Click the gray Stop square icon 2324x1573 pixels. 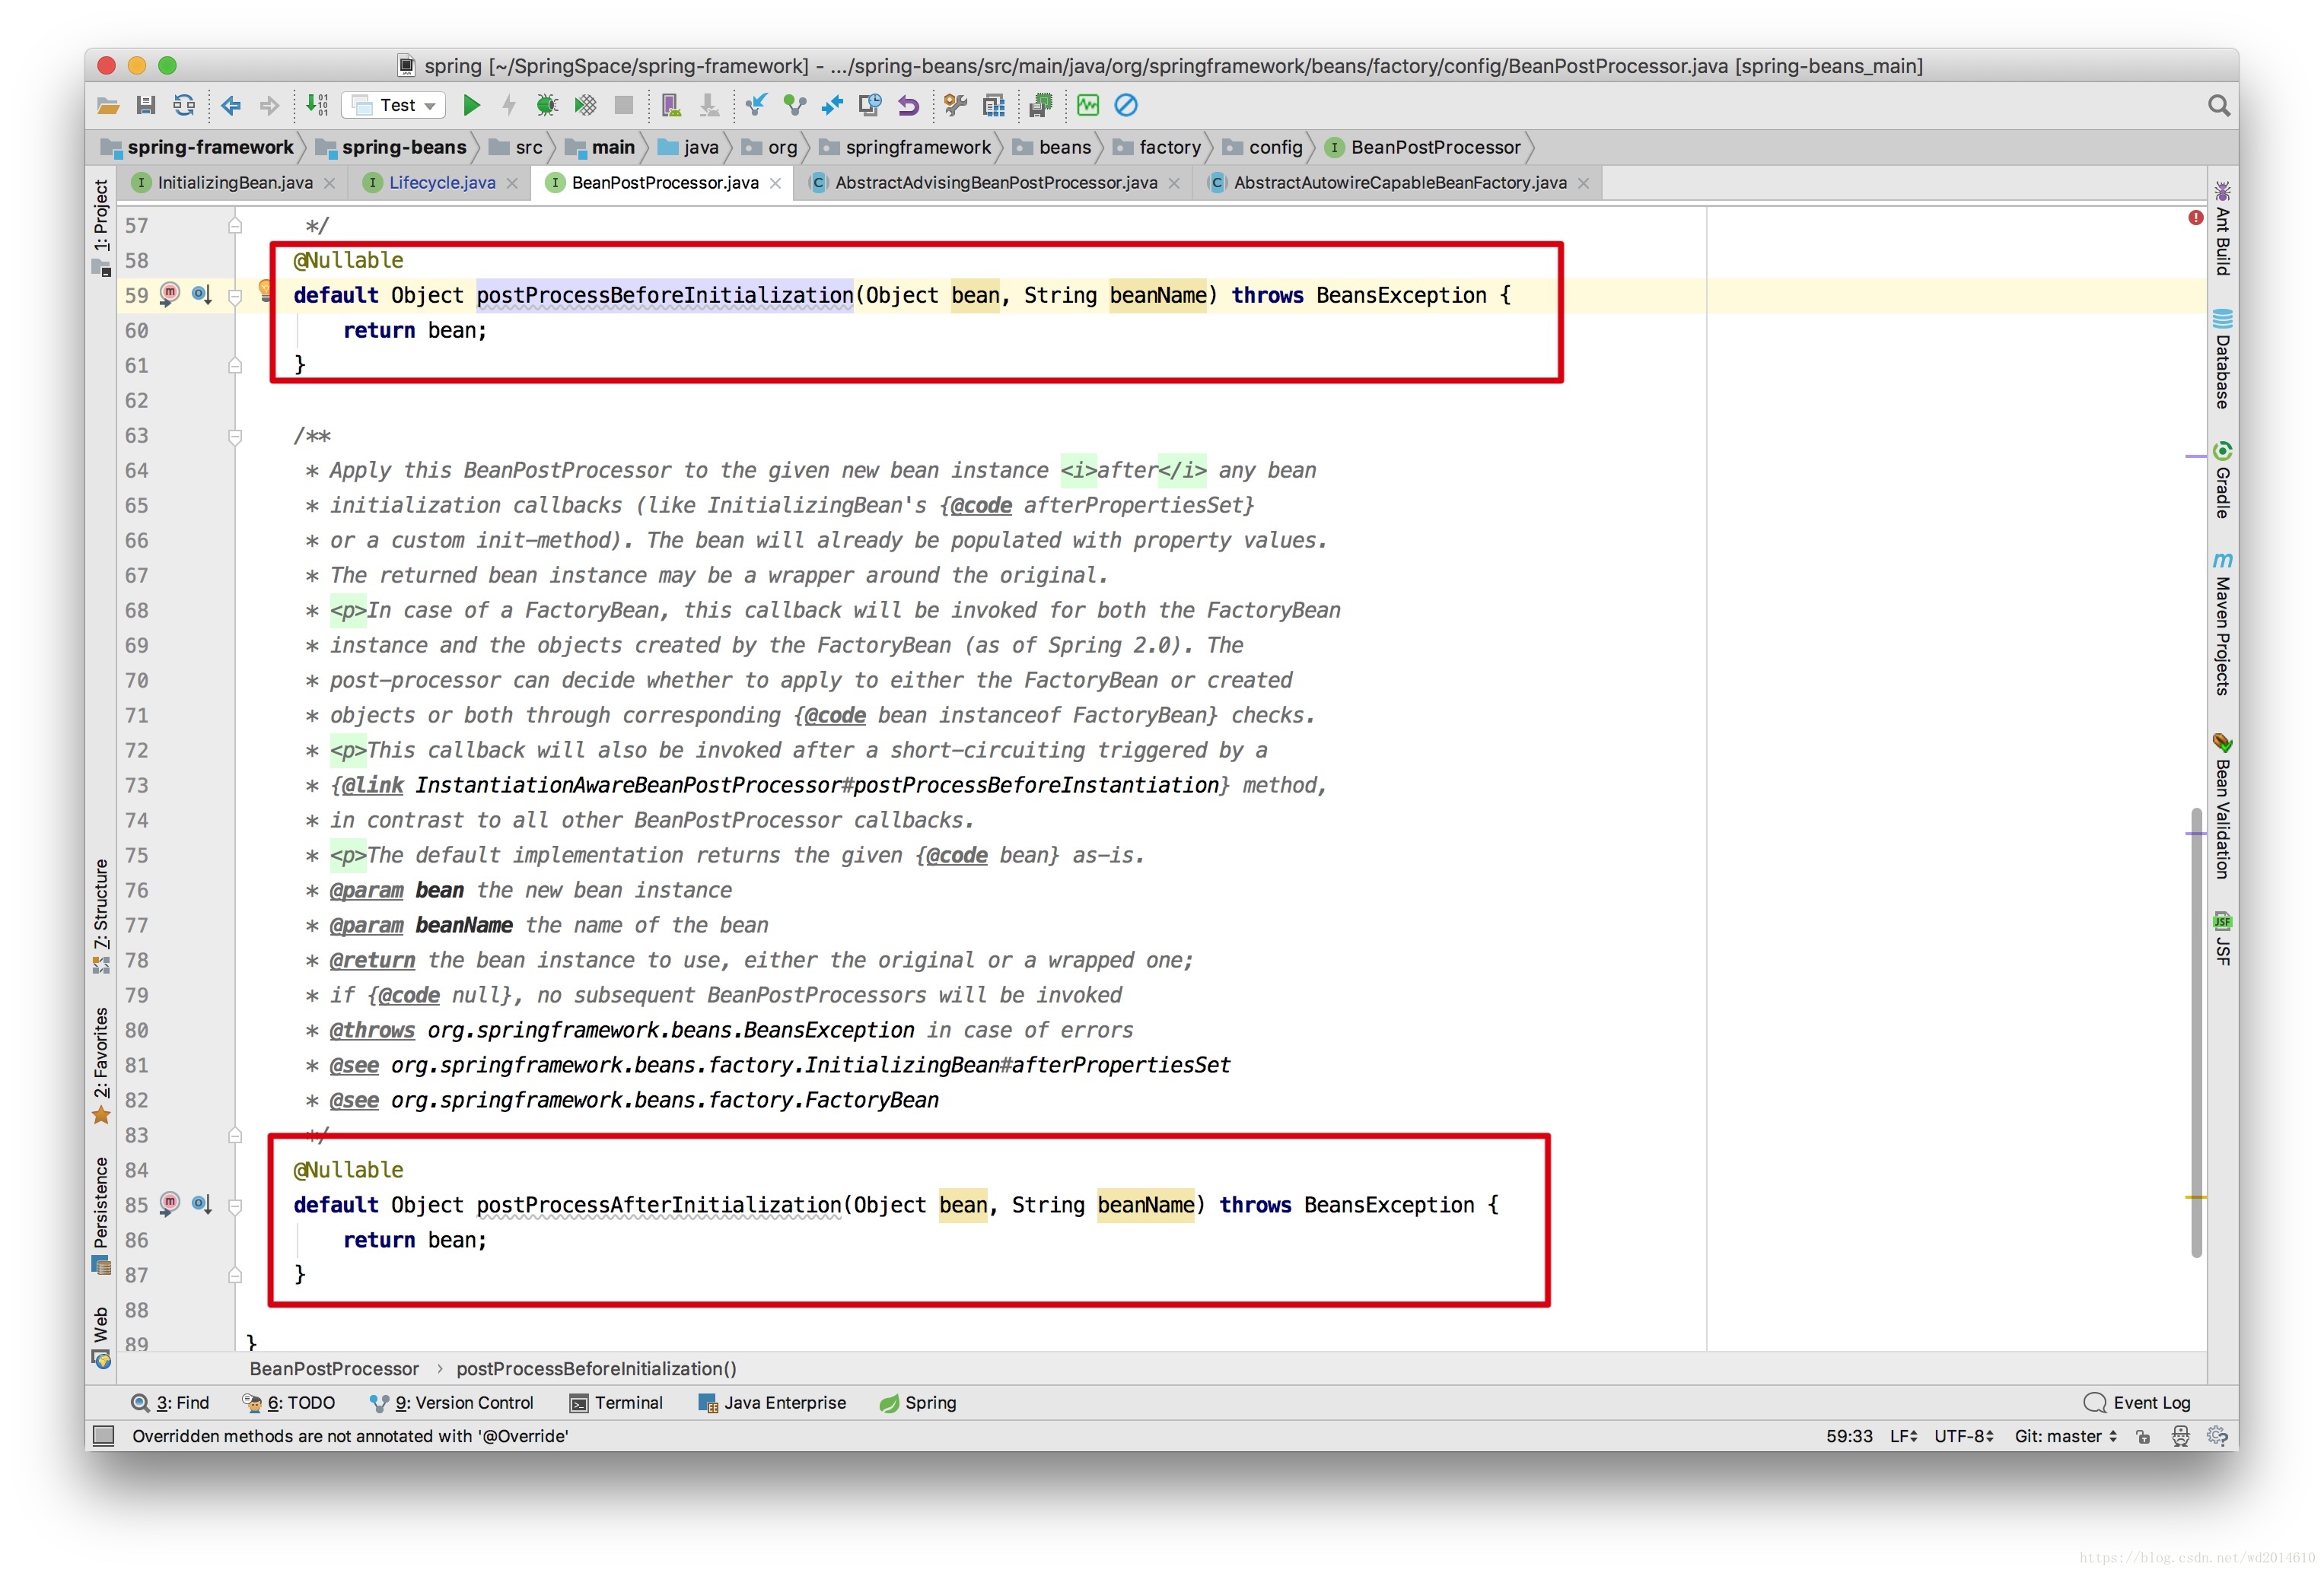[623, 105]
